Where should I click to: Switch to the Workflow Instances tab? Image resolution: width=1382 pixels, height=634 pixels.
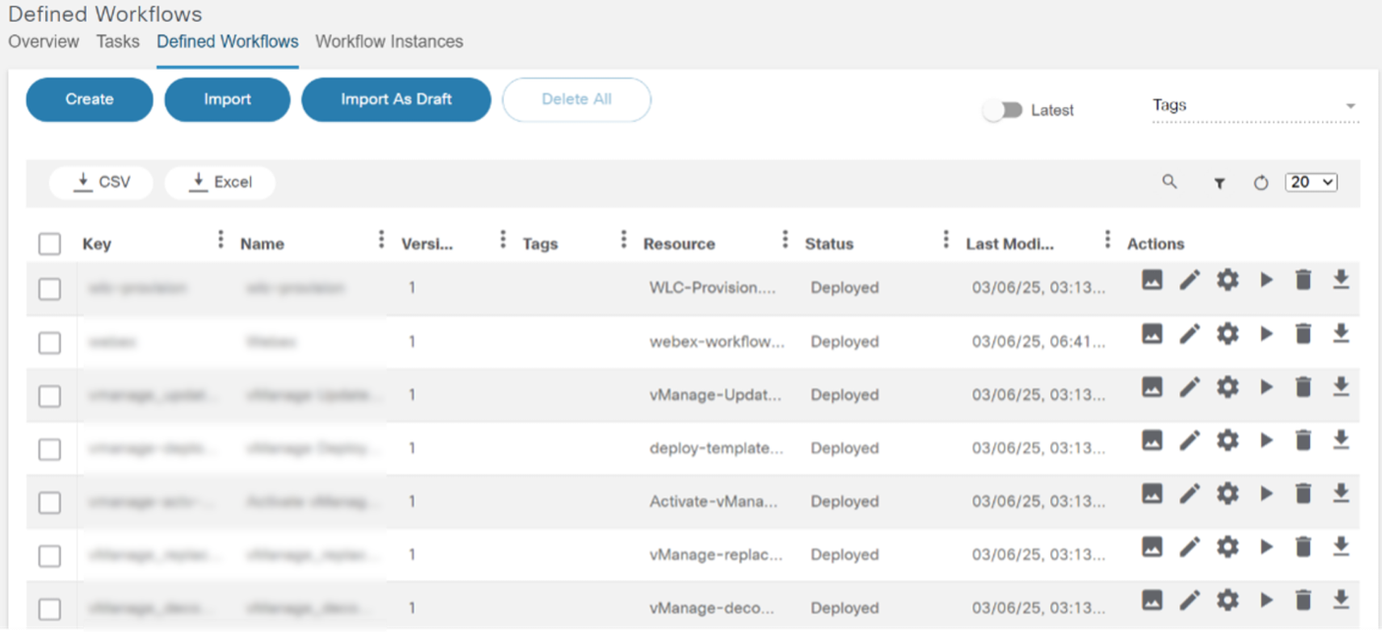pyautogui.click(x=389, y=41)
